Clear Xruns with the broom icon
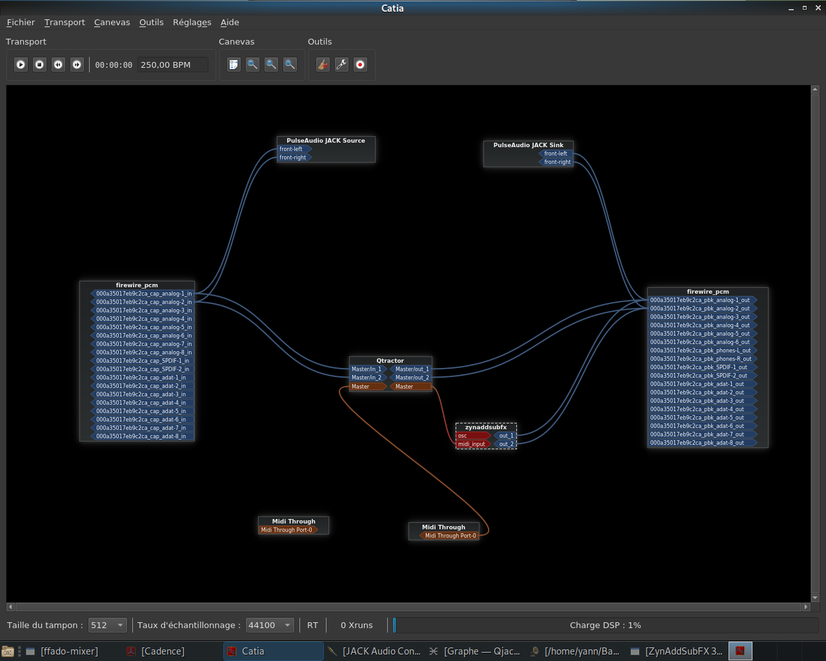 pyautogui.click(x=323, y=65)
